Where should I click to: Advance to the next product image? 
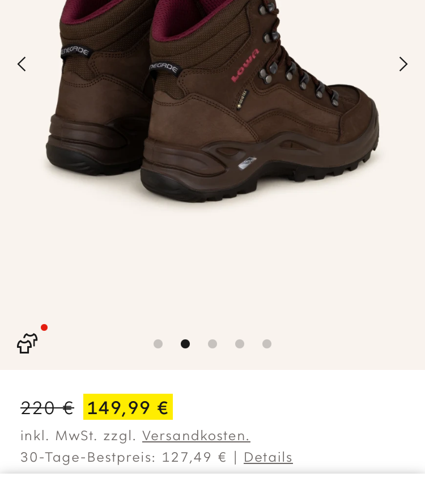pos(403,64)
